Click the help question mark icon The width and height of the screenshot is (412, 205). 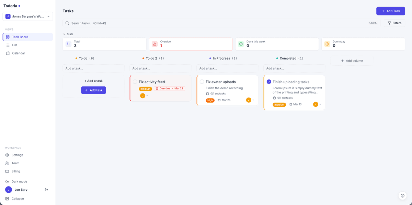[402, 195]
